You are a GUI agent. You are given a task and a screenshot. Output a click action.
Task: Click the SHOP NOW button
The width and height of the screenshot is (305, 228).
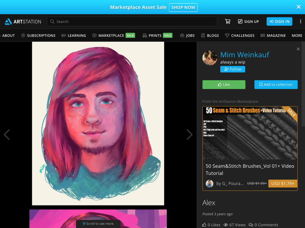click(x=183, y=7)
